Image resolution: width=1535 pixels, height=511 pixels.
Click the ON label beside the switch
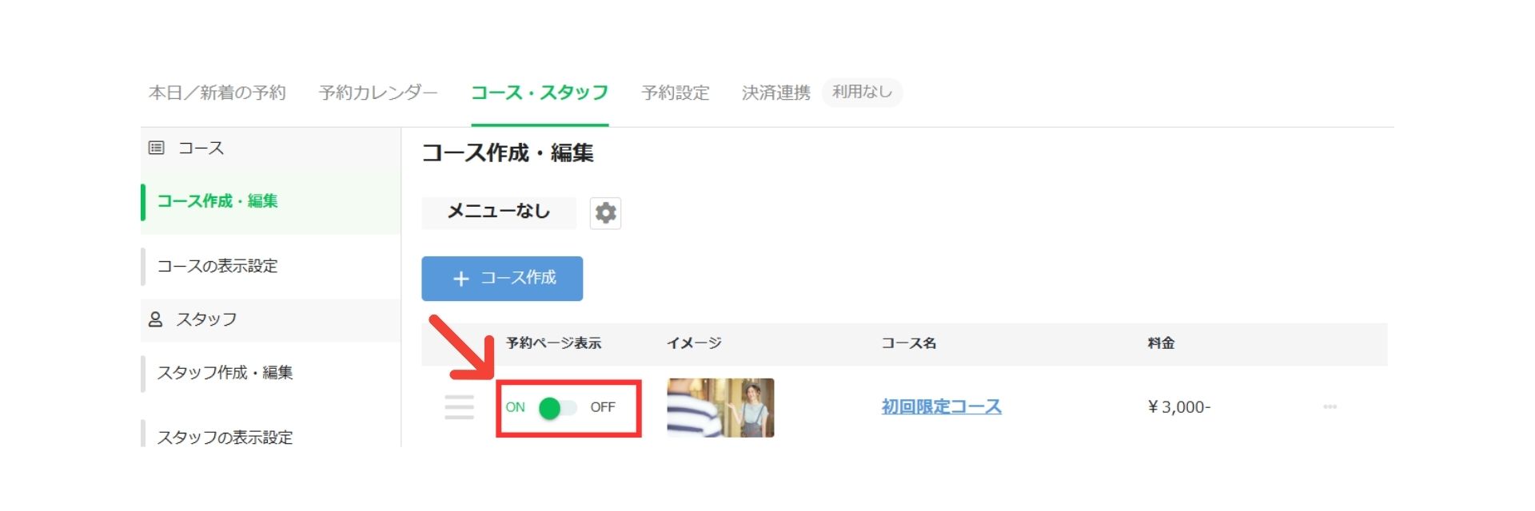click(x=515, y=407)
